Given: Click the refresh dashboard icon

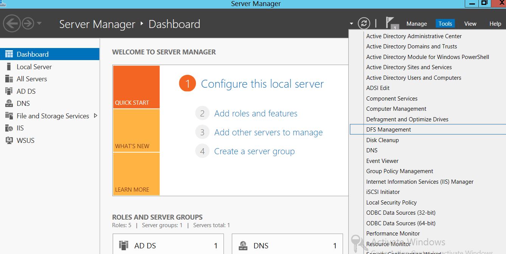Looking at the screenshot, I should 364,23.
